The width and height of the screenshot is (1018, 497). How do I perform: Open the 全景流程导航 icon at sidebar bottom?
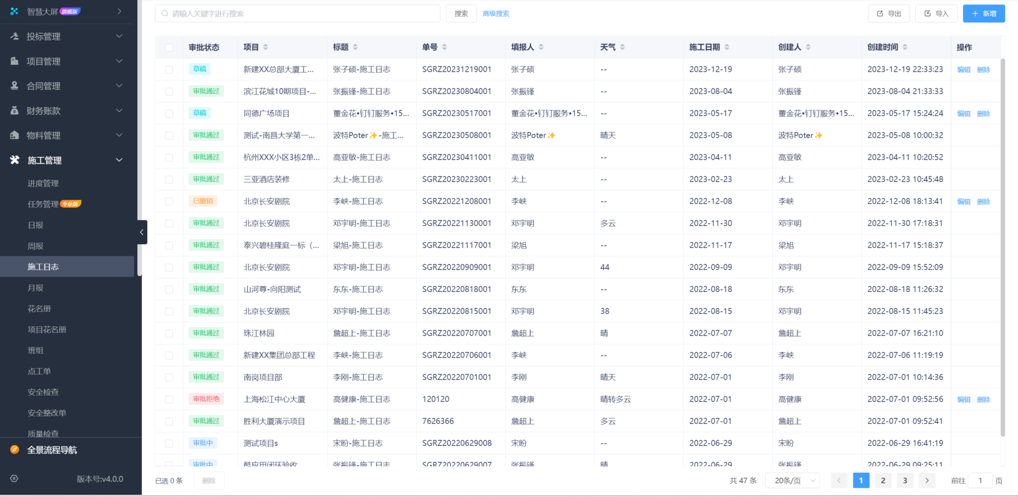pyautogui.click(x=13, y=450)
